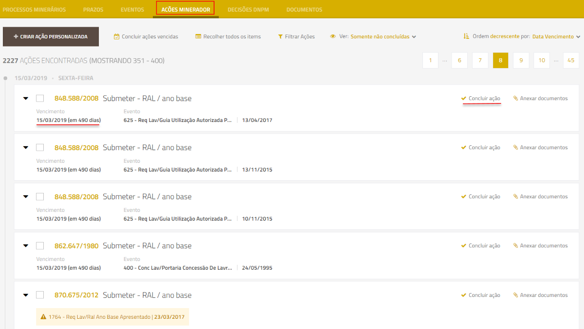Click the warning triangle icon in 1764 Req Lav/Ral notice
The image size is (584, 329).
coord(43,317)
